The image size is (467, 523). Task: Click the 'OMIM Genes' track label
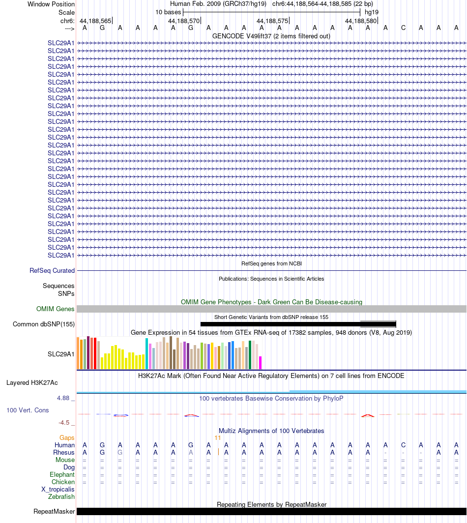[56, 309]
